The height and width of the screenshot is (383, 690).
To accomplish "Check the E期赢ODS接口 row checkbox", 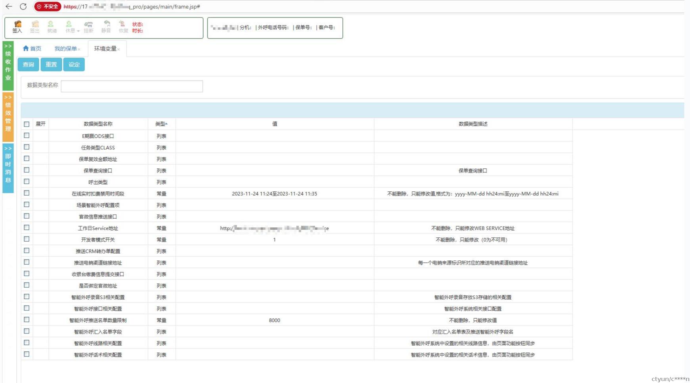I will pos(27,135).
